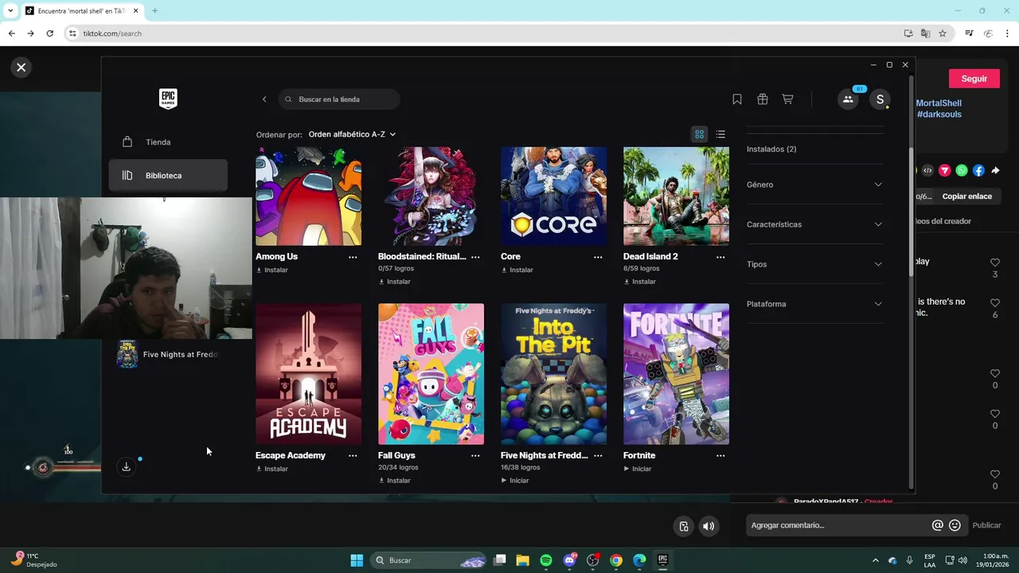Open the emoji picker in comment box
The width and height of the screenshot is (1019, 573).
point(955,525)
